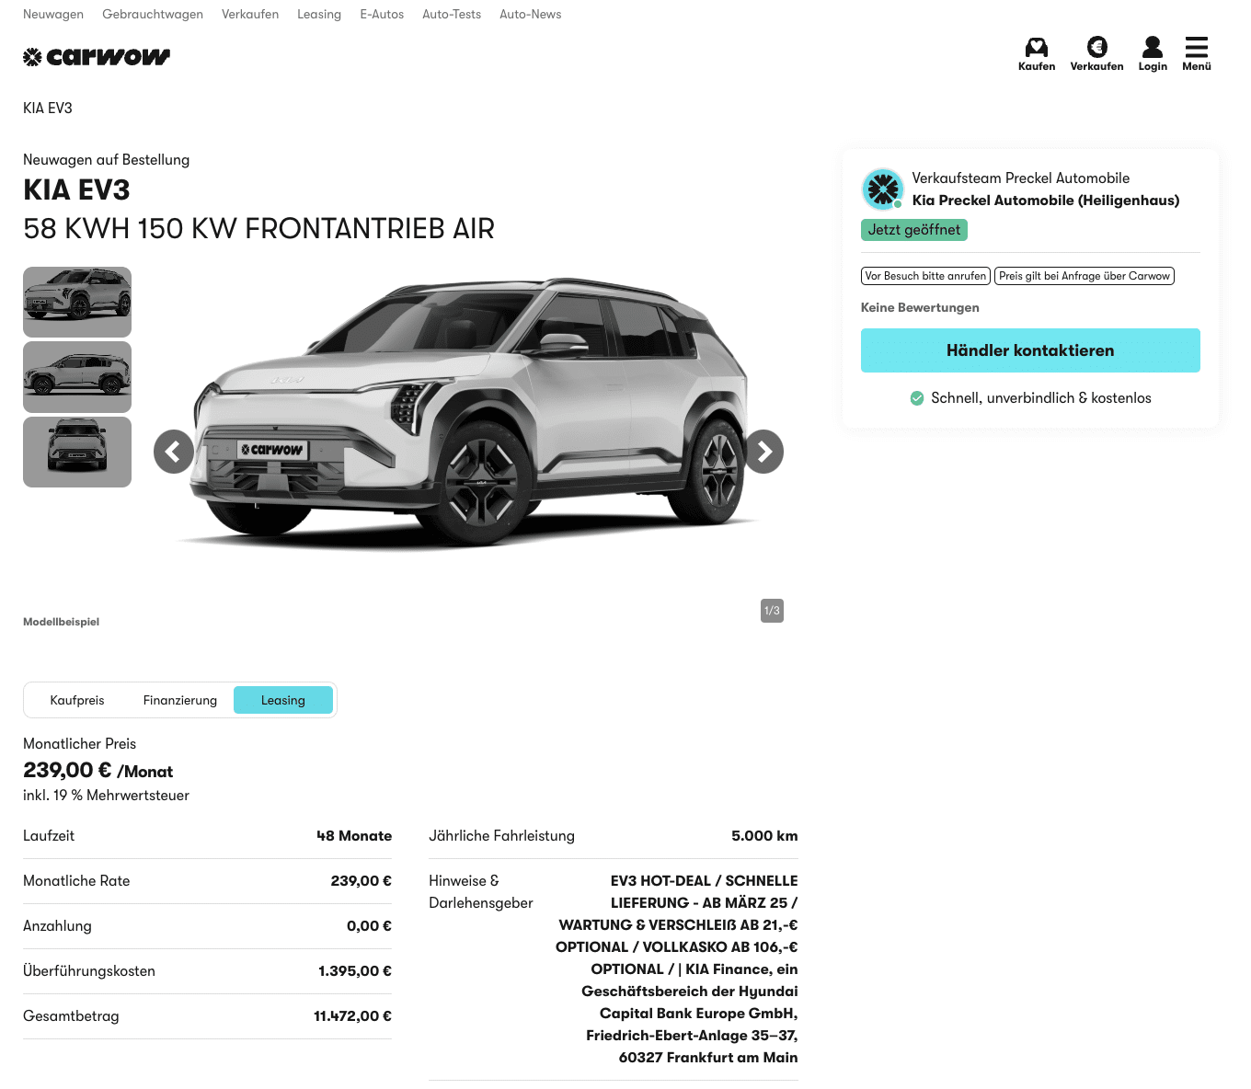Go to the carwow logo homepage
Screen dimensions: 1251x1089
click(97, 57)
